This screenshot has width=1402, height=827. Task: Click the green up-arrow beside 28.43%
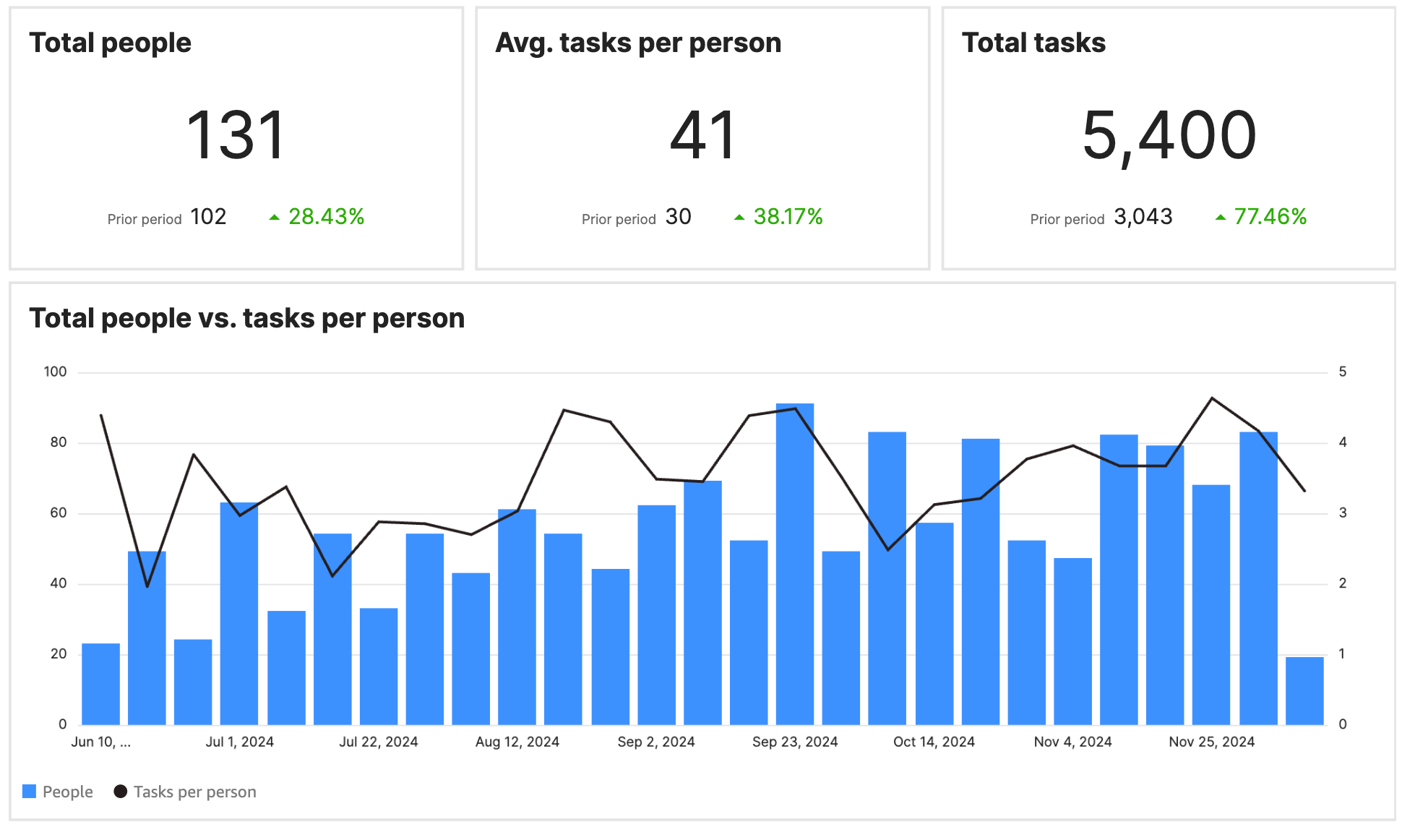pos(275,216)
